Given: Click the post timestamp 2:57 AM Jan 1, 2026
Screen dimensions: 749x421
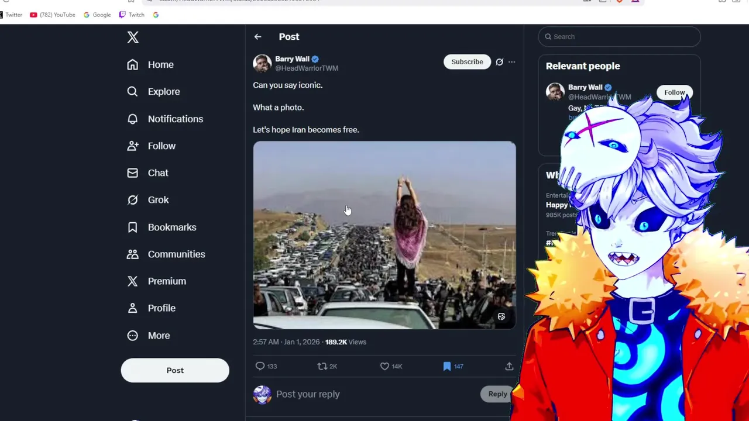Looking at the screenshot, I should click(x=286, y=342).
